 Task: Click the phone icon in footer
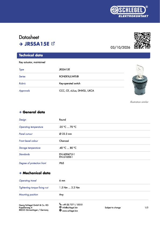(x=60, y=204)
